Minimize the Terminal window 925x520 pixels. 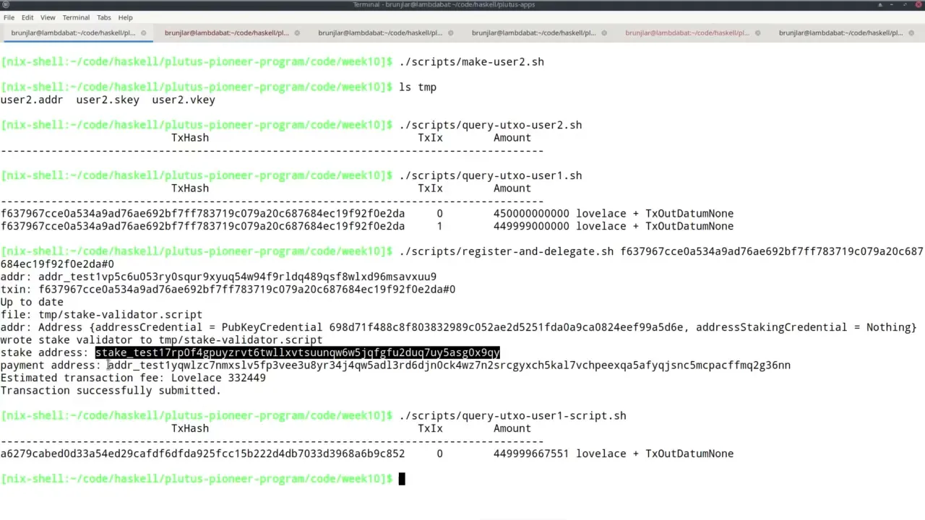pyautogui.click(x=892, y=5)
